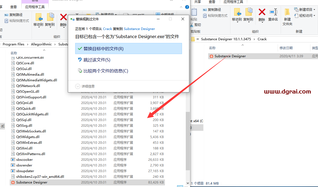Click the scrollbar down arrow in left window
The width and height of the screenshot is (318, 187).
pyautogui.click(x=188, y=183)
